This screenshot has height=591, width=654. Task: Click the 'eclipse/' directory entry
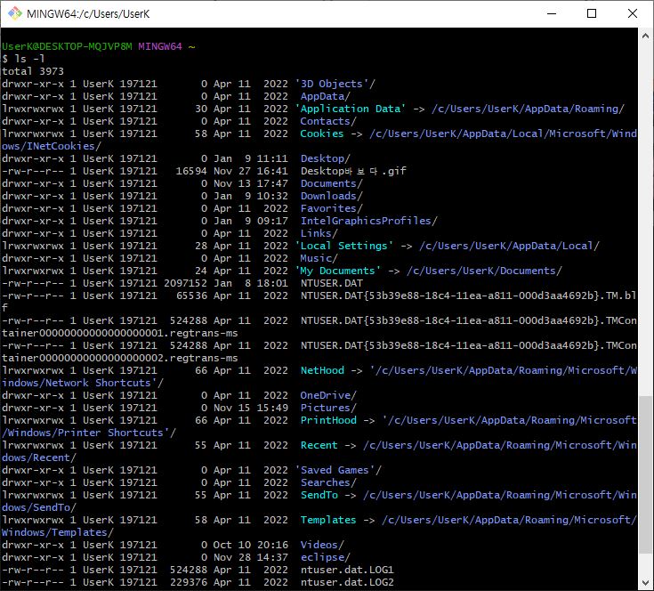326,558
